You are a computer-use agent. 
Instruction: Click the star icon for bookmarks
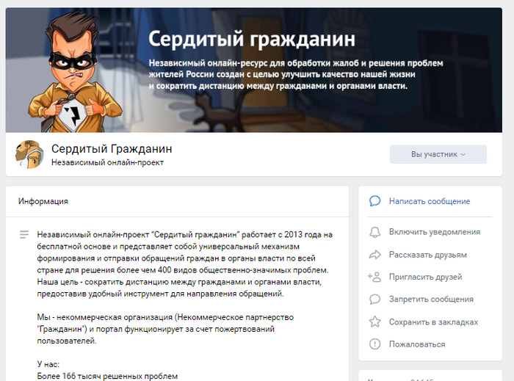(374, 322)
